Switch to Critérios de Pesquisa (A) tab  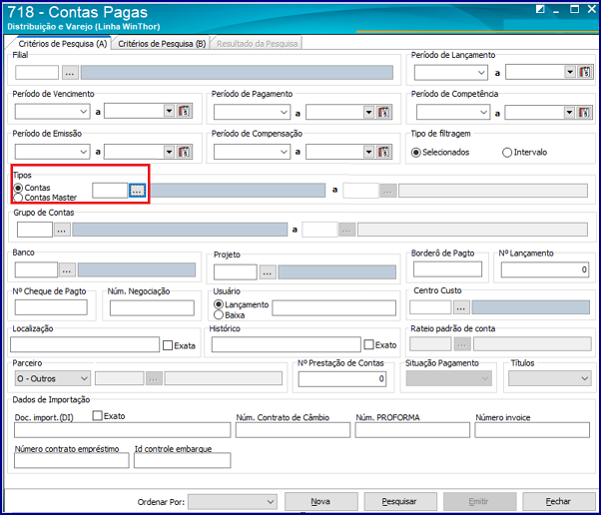tap(63, 44)
